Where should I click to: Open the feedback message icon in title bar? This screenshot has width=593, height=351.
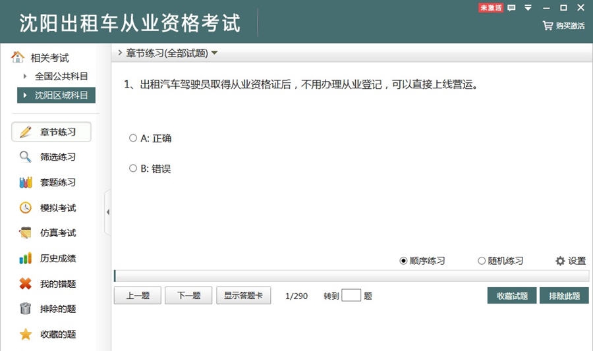point(511,7)
